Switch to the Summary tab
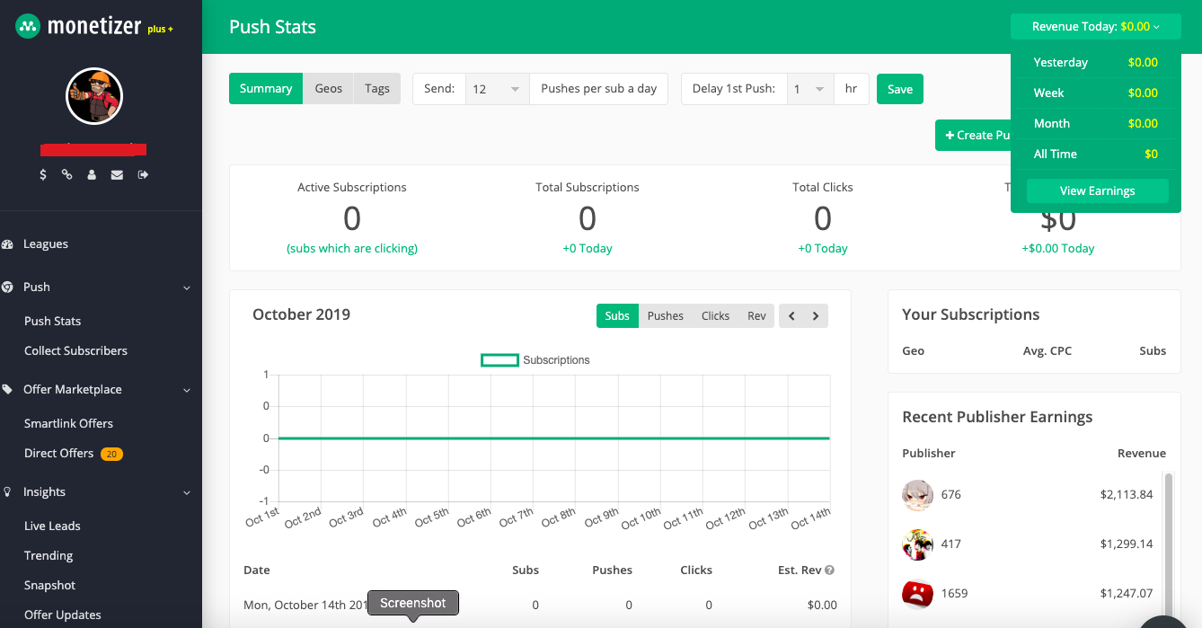The image size is (1202, 628). (266, 88)
